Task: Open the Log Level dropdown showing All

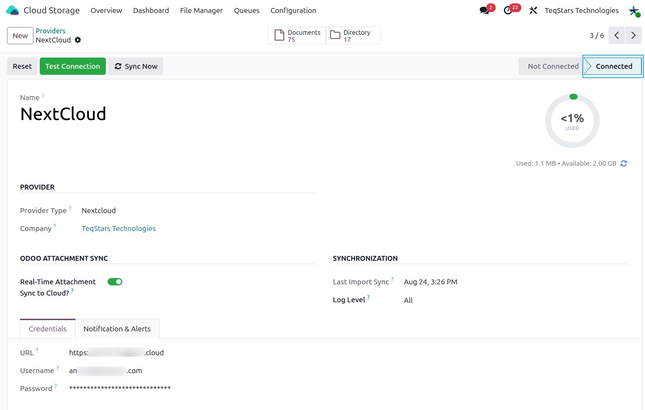Action: coord(408,300)
